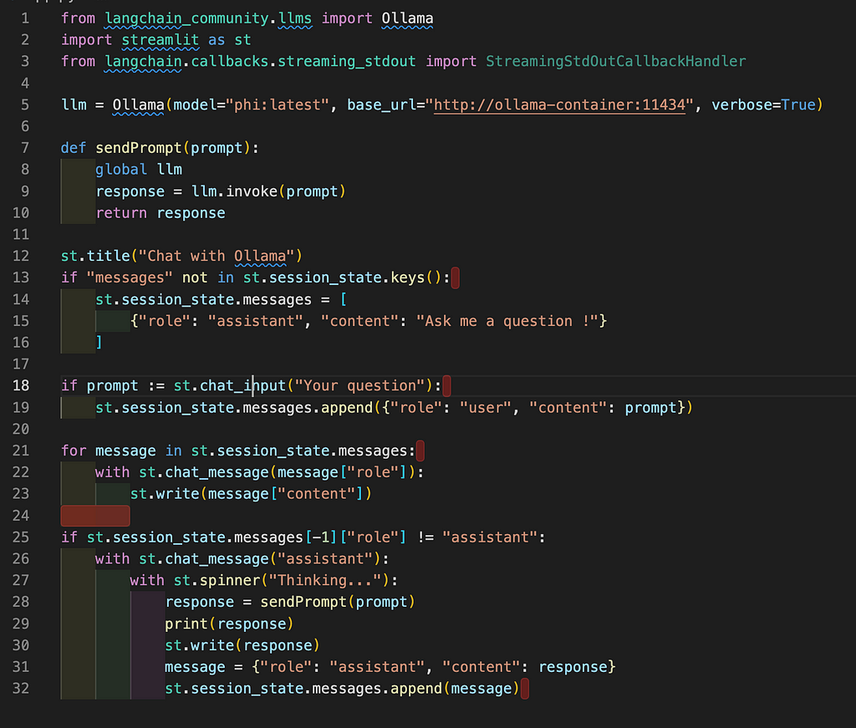Open the ollama-container URL link
Viewport: 856px width, 728px height.
pos(564,104)
